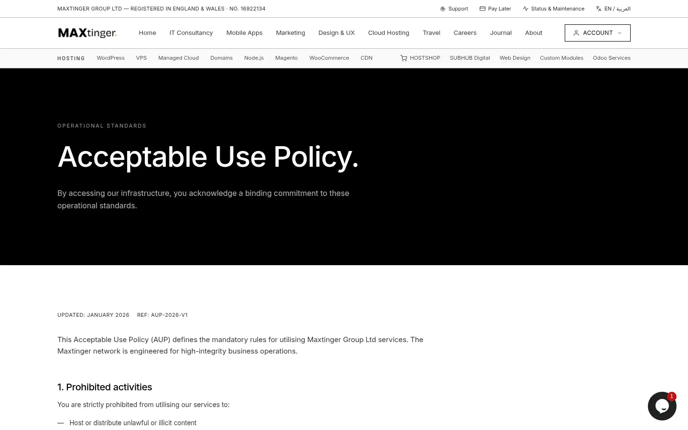
Task: Open the Journal page
Action: tap(501, 33)
